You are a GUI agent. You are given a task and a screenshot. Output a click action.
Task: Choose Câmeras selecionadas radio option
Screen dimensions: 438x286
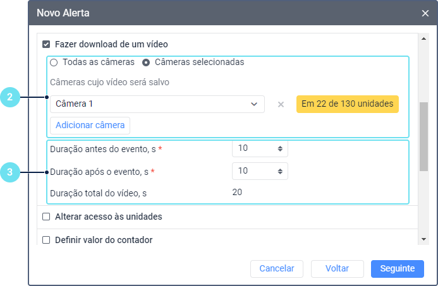pyautogui.click(x=146, y=63)
